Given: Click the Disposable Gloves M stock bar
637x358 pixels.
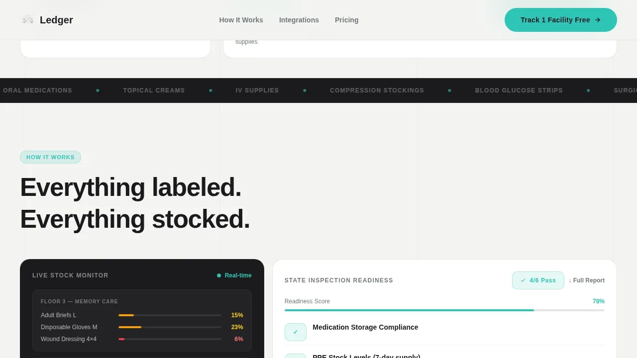Looking at the screenshot, I should (170, 327).
